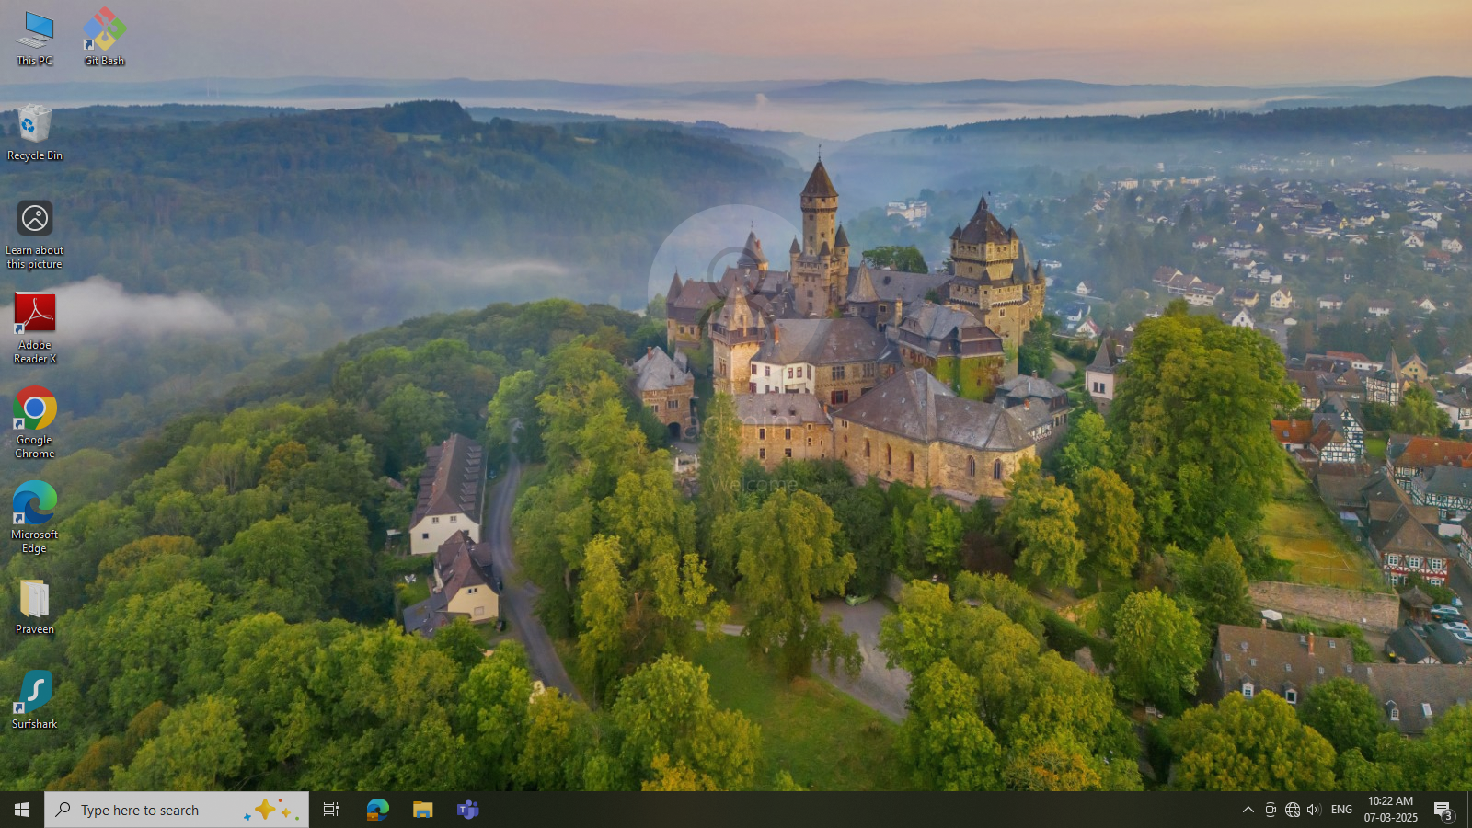Click the Meet Now camera tray icon
The height and width of the screenshot is (828, 1472).
1271,810
